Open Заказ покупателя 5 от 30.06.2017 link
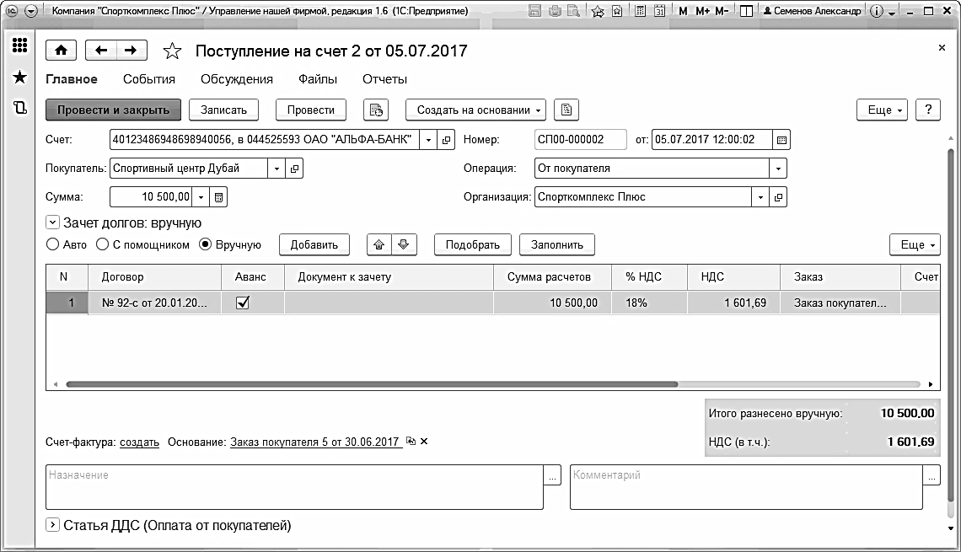 click(314, 442)
